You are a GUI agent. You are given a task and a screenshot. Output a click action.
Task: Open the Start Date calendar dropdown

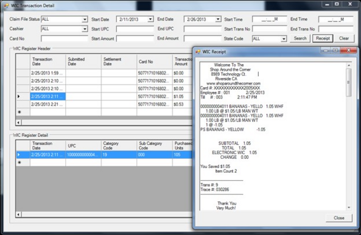pyautogui.click(x=150, y=19)
